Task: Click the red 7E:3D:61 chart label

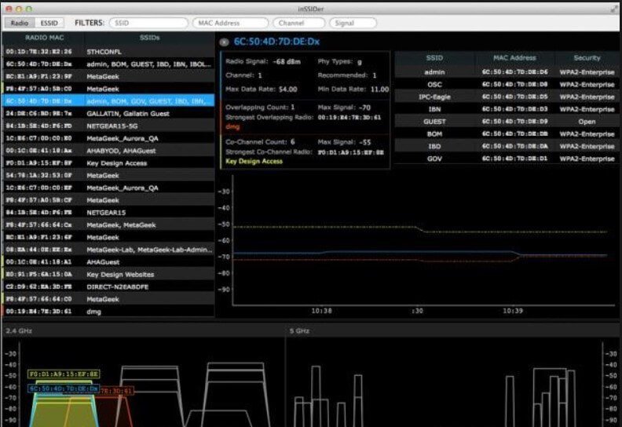Action: tap(116, 392)
